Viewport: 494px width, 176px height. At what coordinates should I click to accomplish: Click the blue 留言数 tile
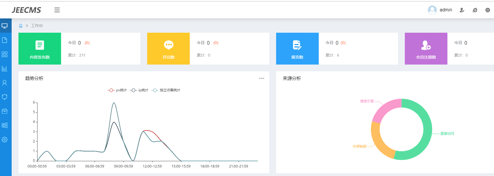pyautogui.click(x=297, y=49)
